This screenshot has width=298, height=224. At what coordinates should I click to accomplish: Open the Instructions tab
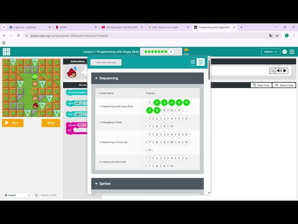78,61
